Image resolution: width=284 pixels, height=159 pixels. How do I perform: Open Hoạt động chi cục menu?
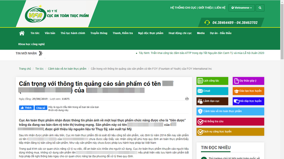point(180,33)
